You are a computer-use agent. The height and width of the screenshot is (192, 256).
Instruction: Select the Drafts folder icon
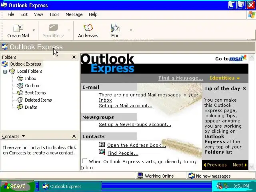[x=20, y=107]
